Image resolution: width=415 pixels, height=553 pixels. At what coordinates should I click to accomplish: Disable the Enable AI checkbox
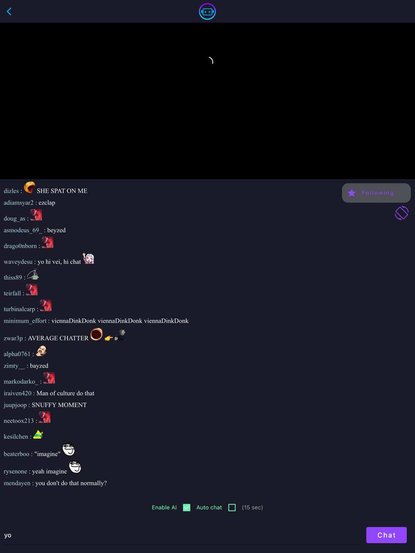(x=187, y=507)
